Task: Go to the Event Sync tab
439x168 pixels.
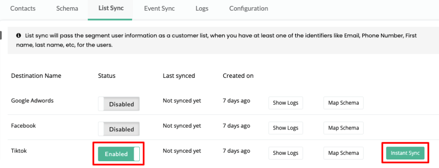Action: pyautogui.click(x=159, y=9)
